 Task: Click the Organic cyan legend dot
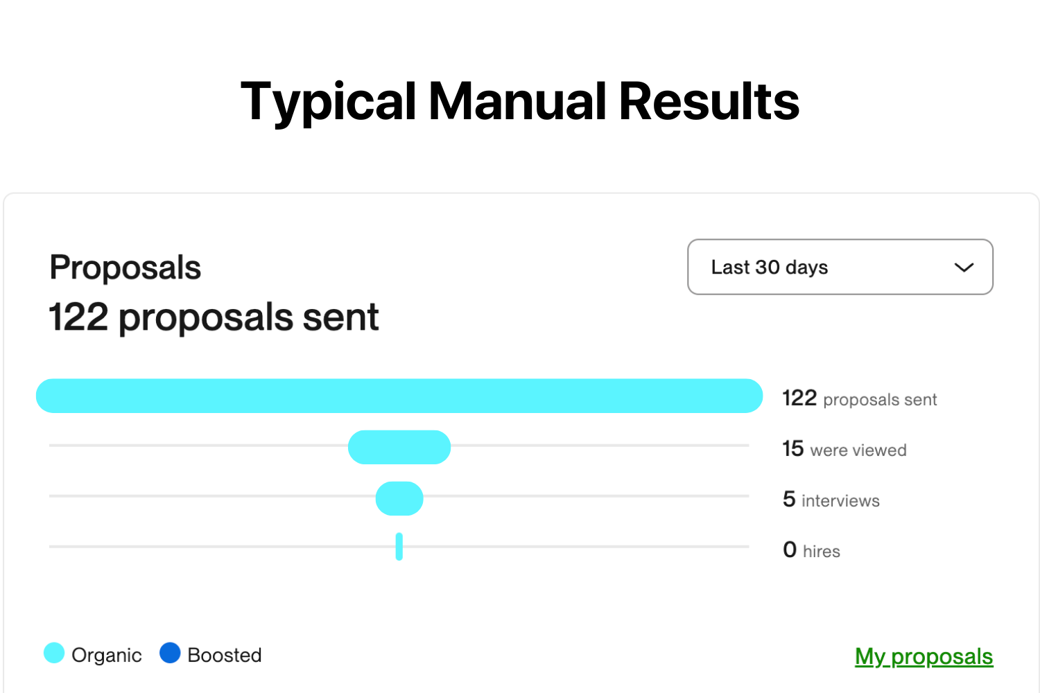[x=54, y=653]
